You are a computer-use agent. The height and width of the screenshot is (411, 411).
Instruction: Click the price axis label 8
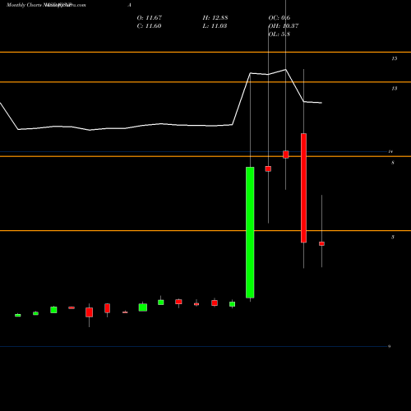(x=393, y=163)
